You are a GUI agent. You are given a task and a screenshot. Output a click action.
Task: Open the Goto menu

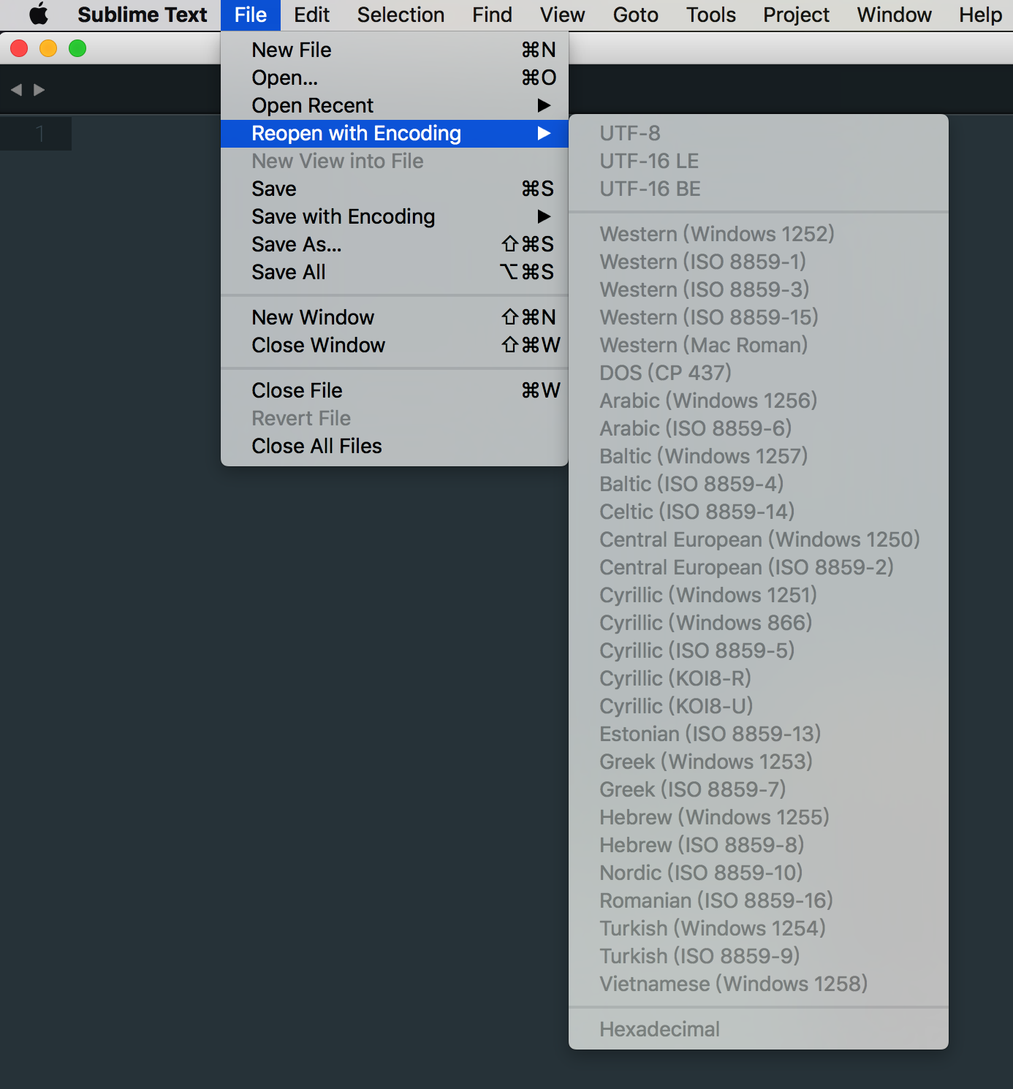(634, 15)
